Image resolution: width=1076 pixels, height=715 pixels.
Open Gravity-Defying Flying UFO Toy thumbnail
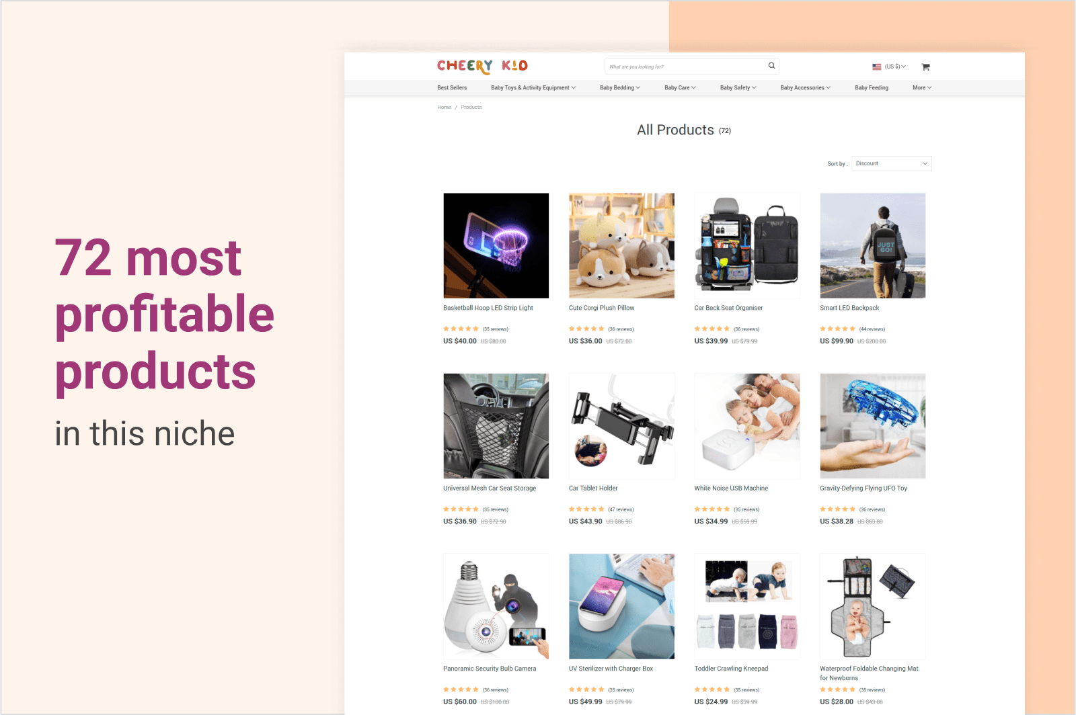[873, 426]
